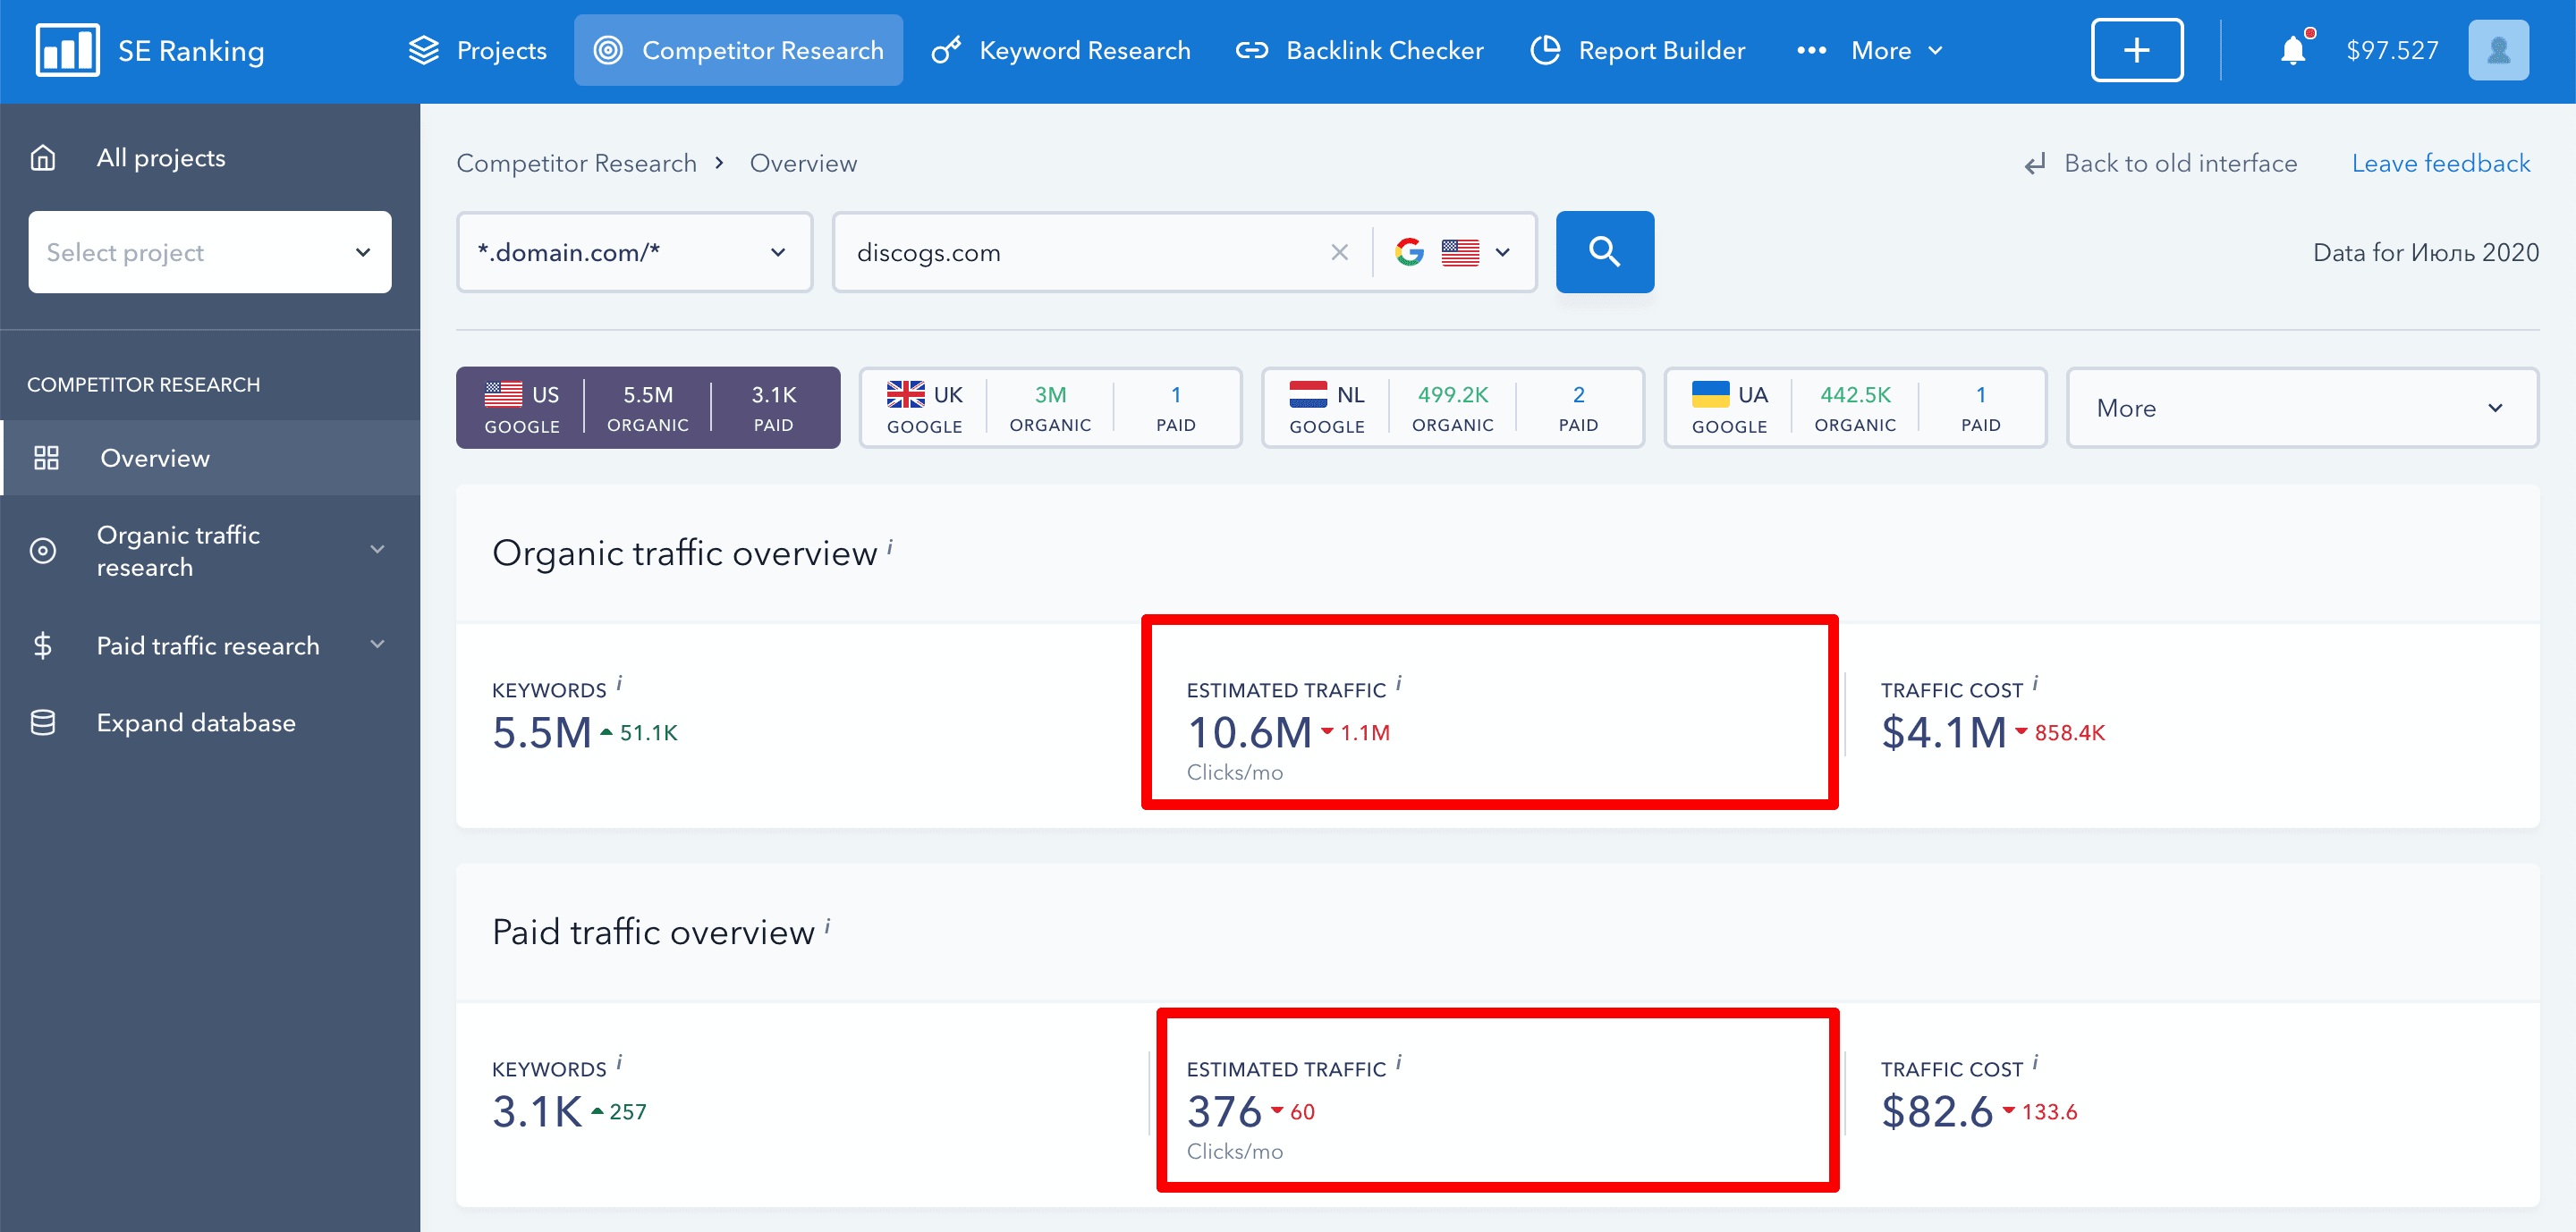Screen dimensions: 2576x1232
Task: Open notifications bell icon
Action: 2293,50
